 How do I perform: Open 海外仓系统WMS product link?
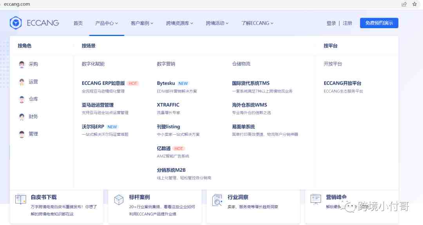coord(249,105)
